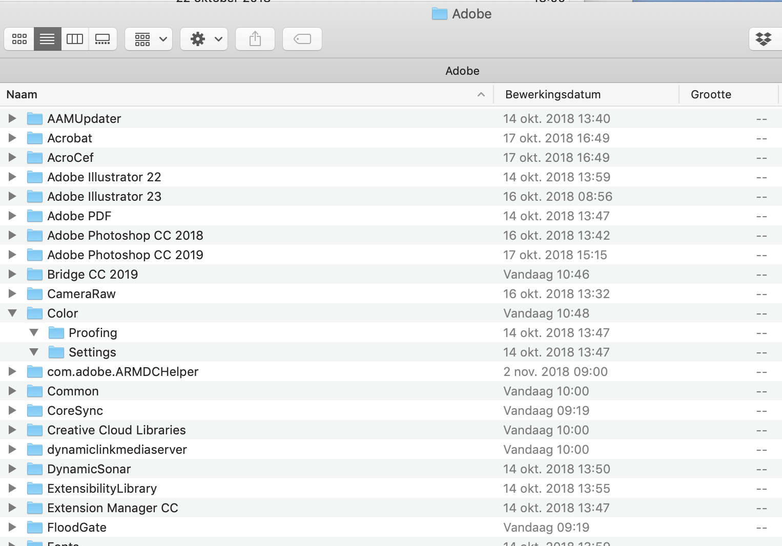The image size is (782, 546).
Task: Expand the Creative Cloud Libraries folder
Action: coord(12,430)
